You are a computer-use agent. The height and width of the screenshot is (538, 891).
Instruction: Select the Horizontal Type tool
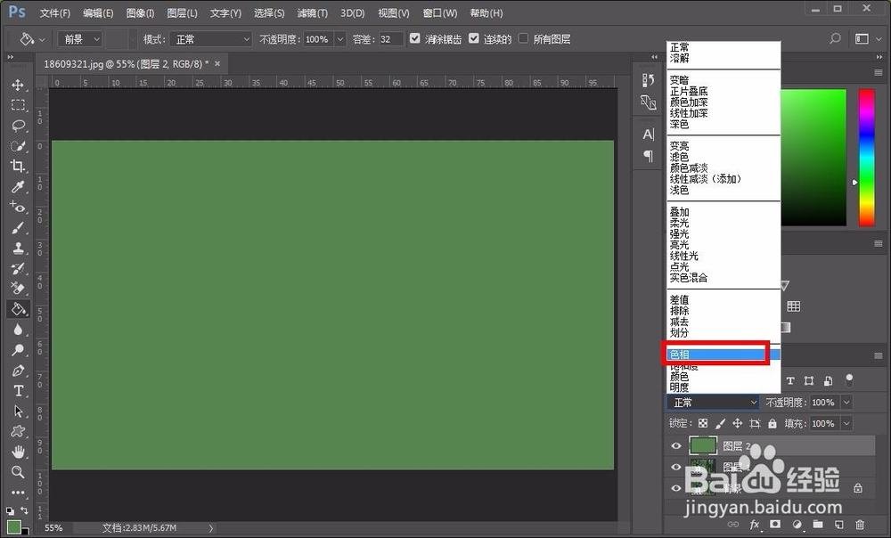(18, 391)
